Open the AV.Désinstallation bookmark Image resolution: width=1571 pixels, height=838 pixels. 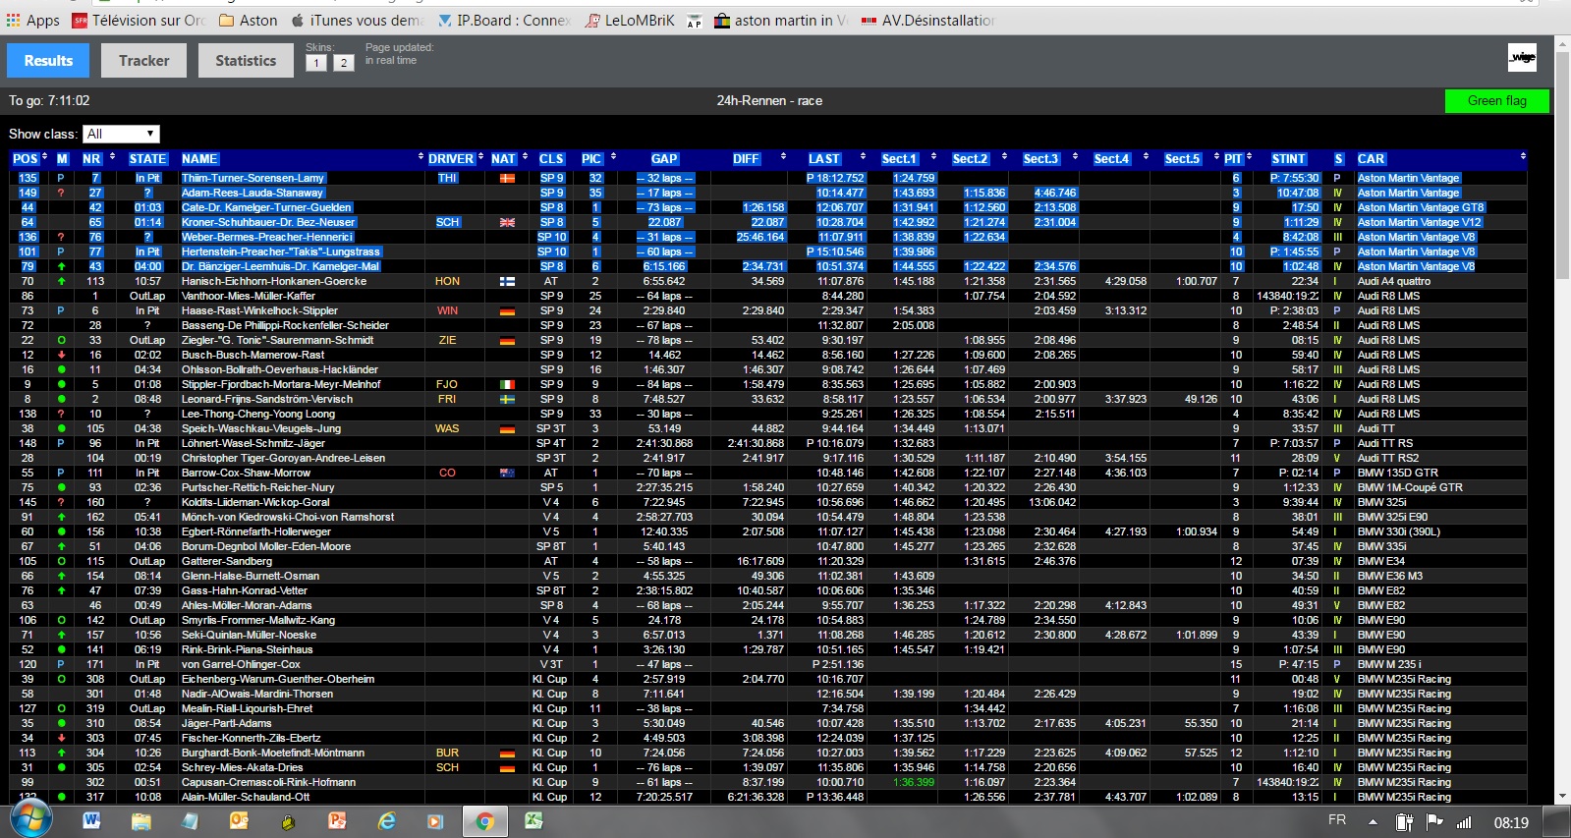point(928,20)
